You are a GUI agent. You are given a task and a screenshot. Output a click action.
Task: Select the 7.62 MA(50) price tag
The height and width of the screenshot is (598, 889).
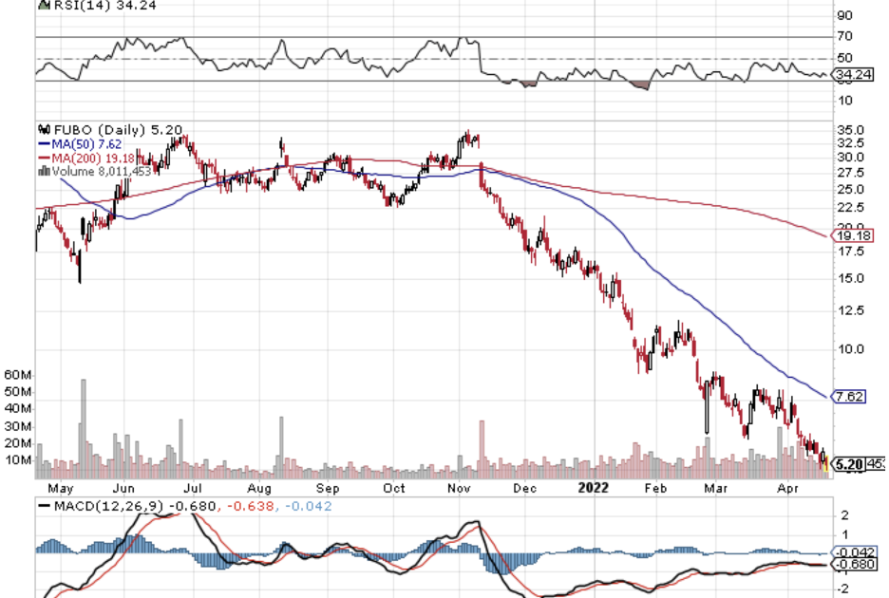[x=848, y=396]
